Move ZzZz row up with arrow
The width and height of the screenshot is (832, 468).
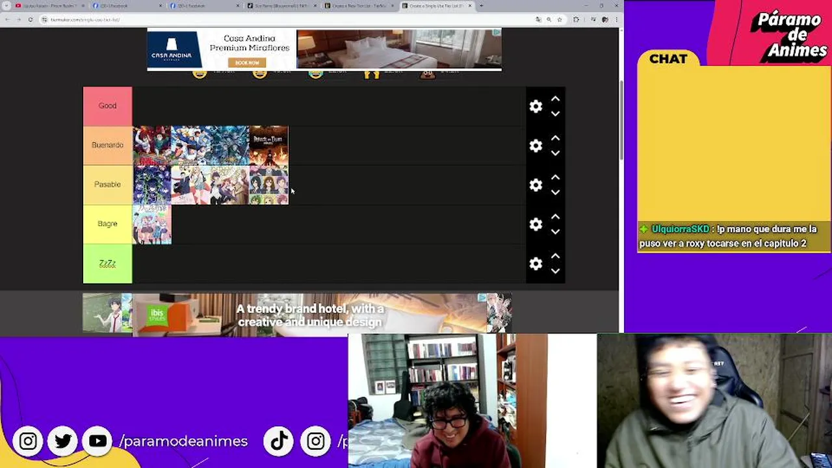(x=555, y=256)
